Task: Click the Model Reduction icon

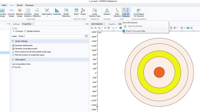Action: (66, 10)
